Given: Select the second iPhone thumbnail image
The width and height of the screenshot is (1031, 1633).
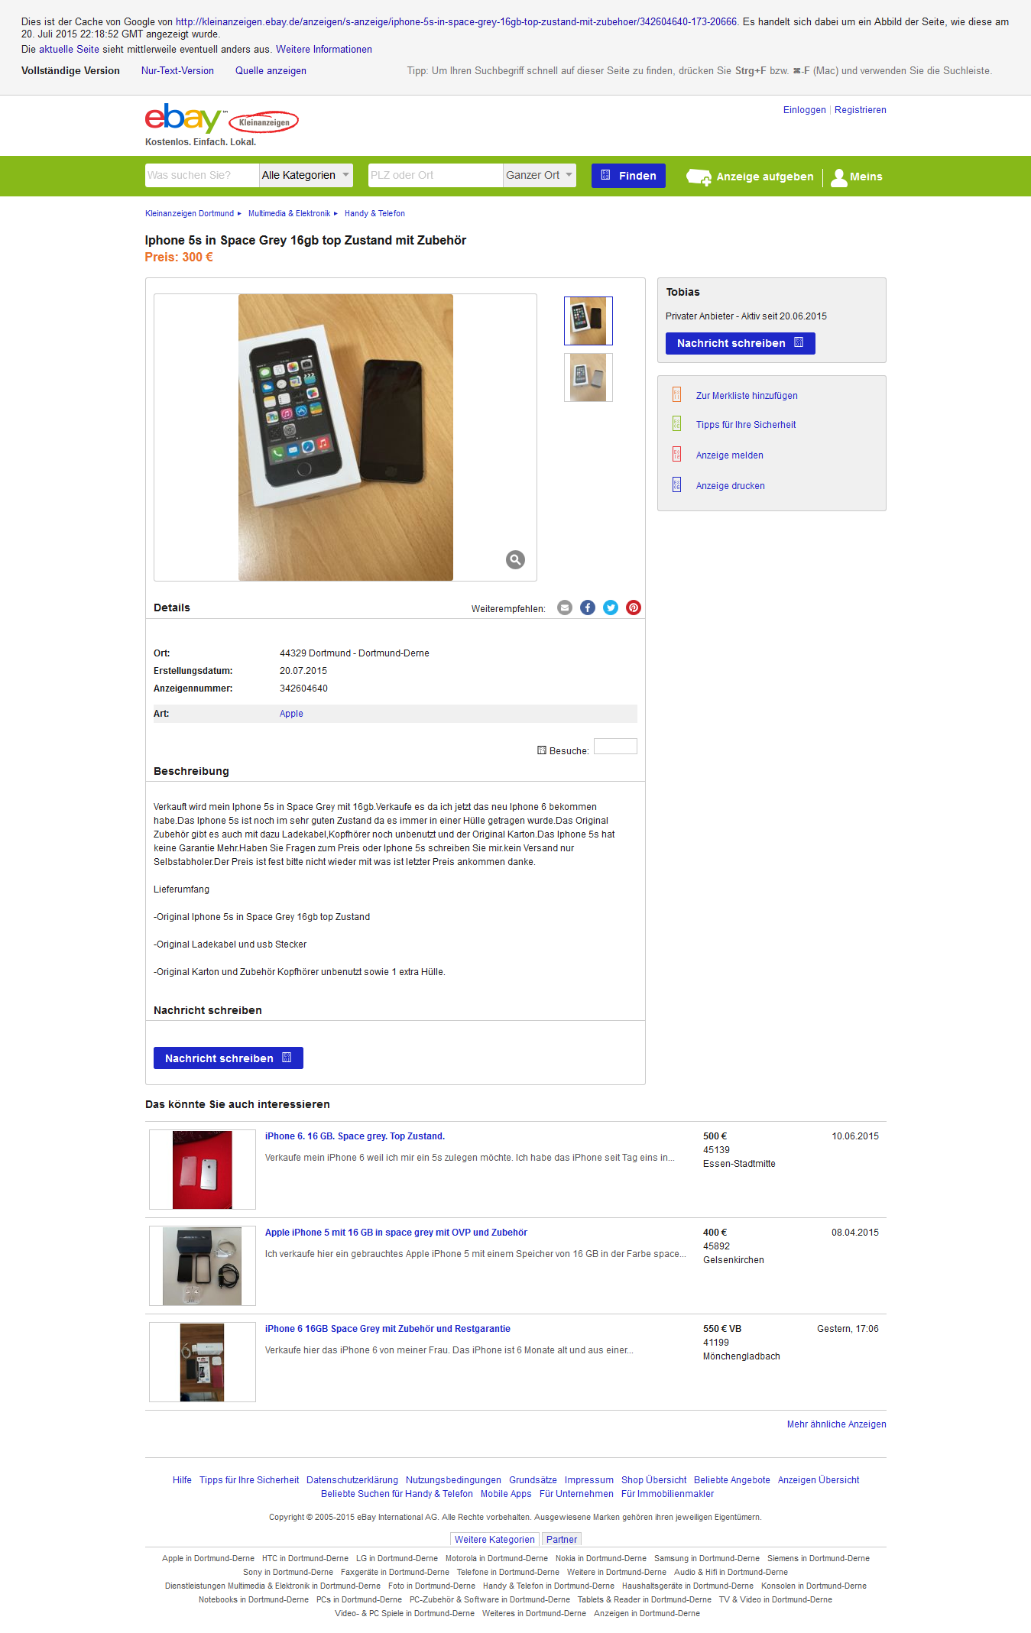Looking at the screenshot, I should (x=588, y=377).
